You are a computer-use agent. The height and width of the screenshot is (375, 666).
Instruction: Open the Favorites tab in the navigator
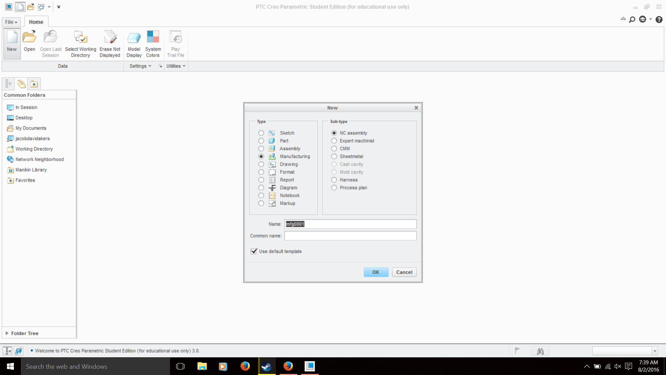34,84
